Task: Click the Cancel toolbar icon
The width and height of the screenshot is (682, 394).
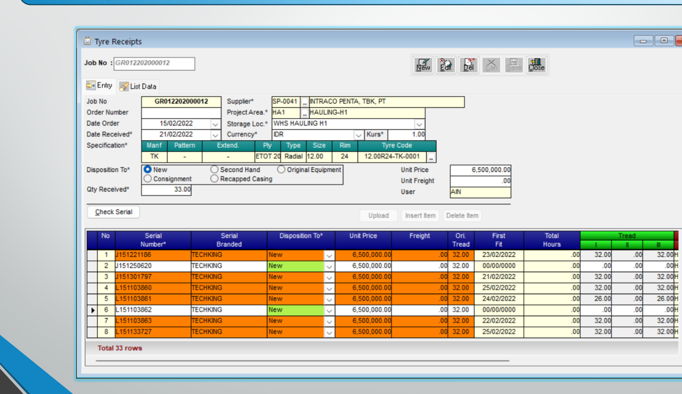Action: (492, 65)
